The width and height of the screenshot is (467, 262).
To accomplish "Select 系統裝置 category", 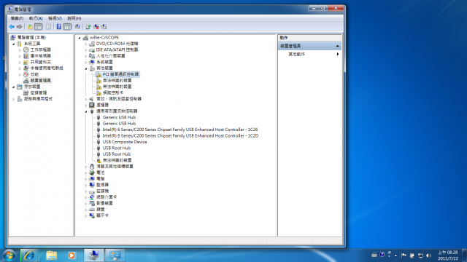I will tap(104, 62).
